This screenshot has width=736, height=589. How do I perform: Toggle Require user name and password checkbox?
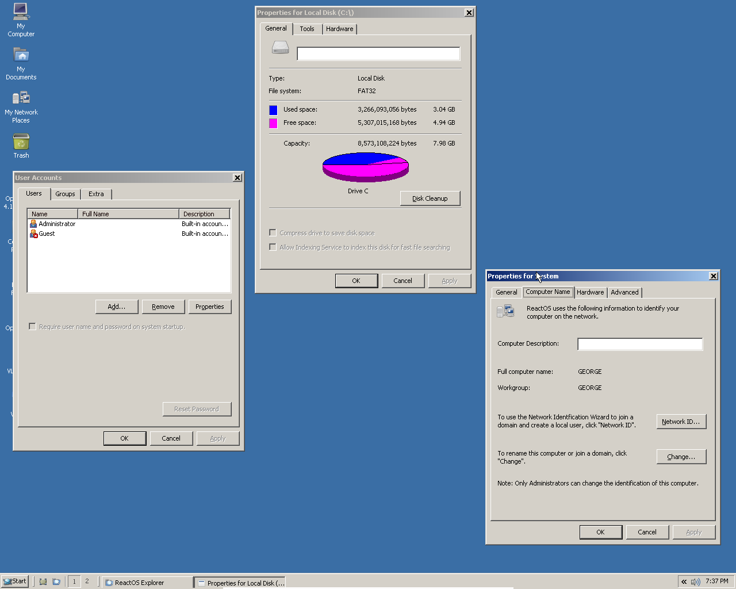(x=32, y=327)
